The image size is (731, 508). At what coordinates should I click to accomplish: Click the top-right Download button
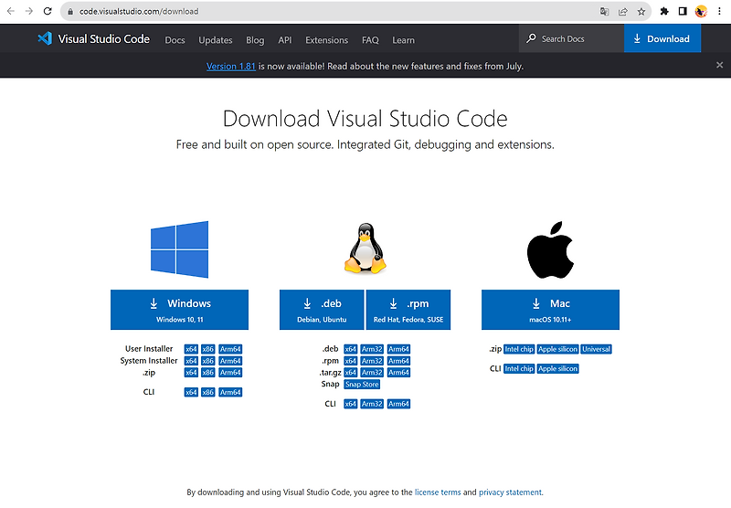click(x=662, y=38)
